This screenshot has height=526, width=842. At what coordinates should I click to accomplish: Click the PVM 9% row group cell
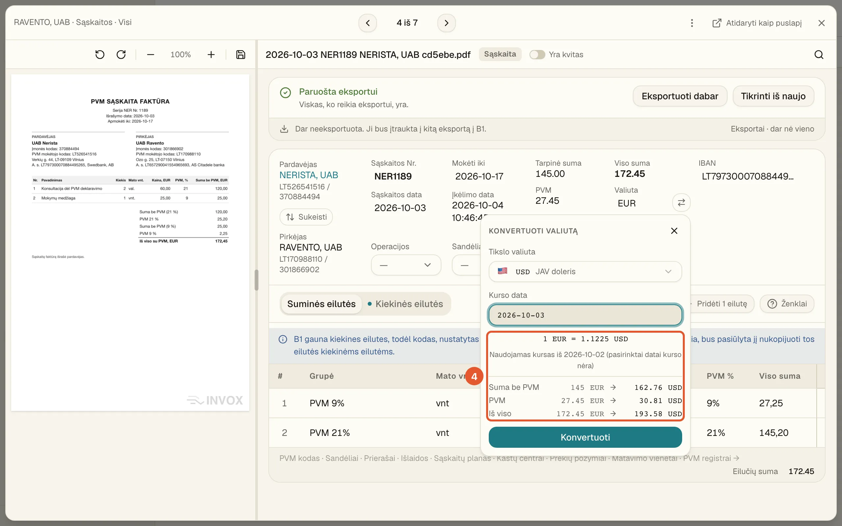click(327, 403)
